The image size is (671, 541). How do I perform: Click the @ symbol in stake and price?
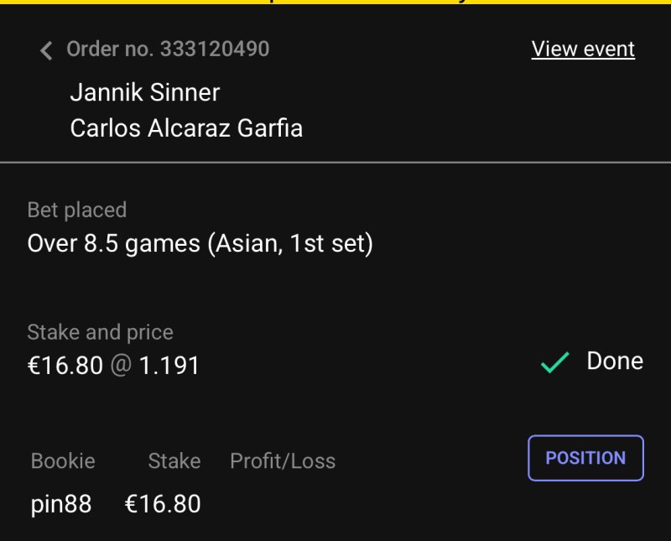click(122, 366)
